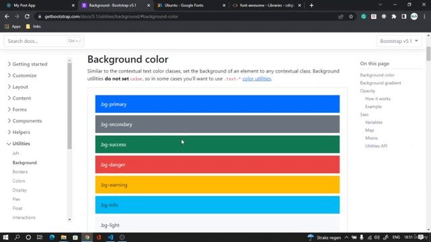Switch to the Ubuntu Google Fonts tab
The height and width of the screenshot is (242, 431).
[x=190, y=5]
